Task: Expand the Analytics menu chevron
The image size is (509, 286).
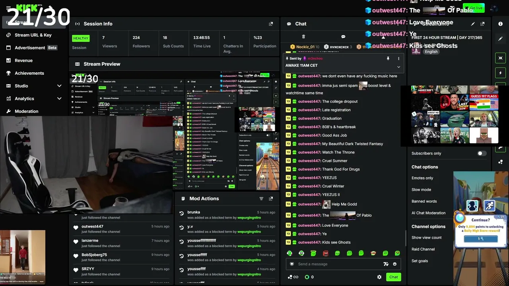Action: 59,99
